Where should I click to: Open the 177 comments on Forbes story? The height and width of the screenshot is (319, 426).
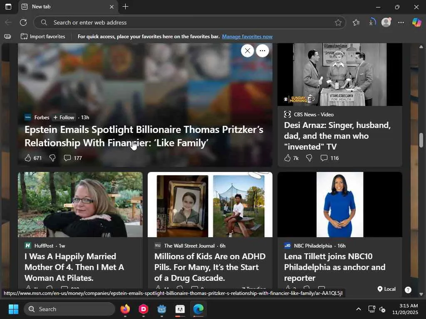(x=72, y=158)
